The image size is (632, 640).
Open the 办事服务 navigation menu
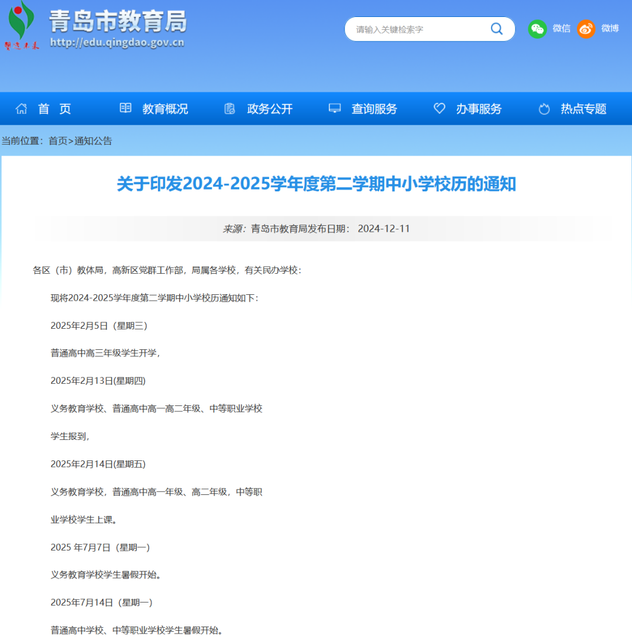pyautogui.click(x=479, y=109)
